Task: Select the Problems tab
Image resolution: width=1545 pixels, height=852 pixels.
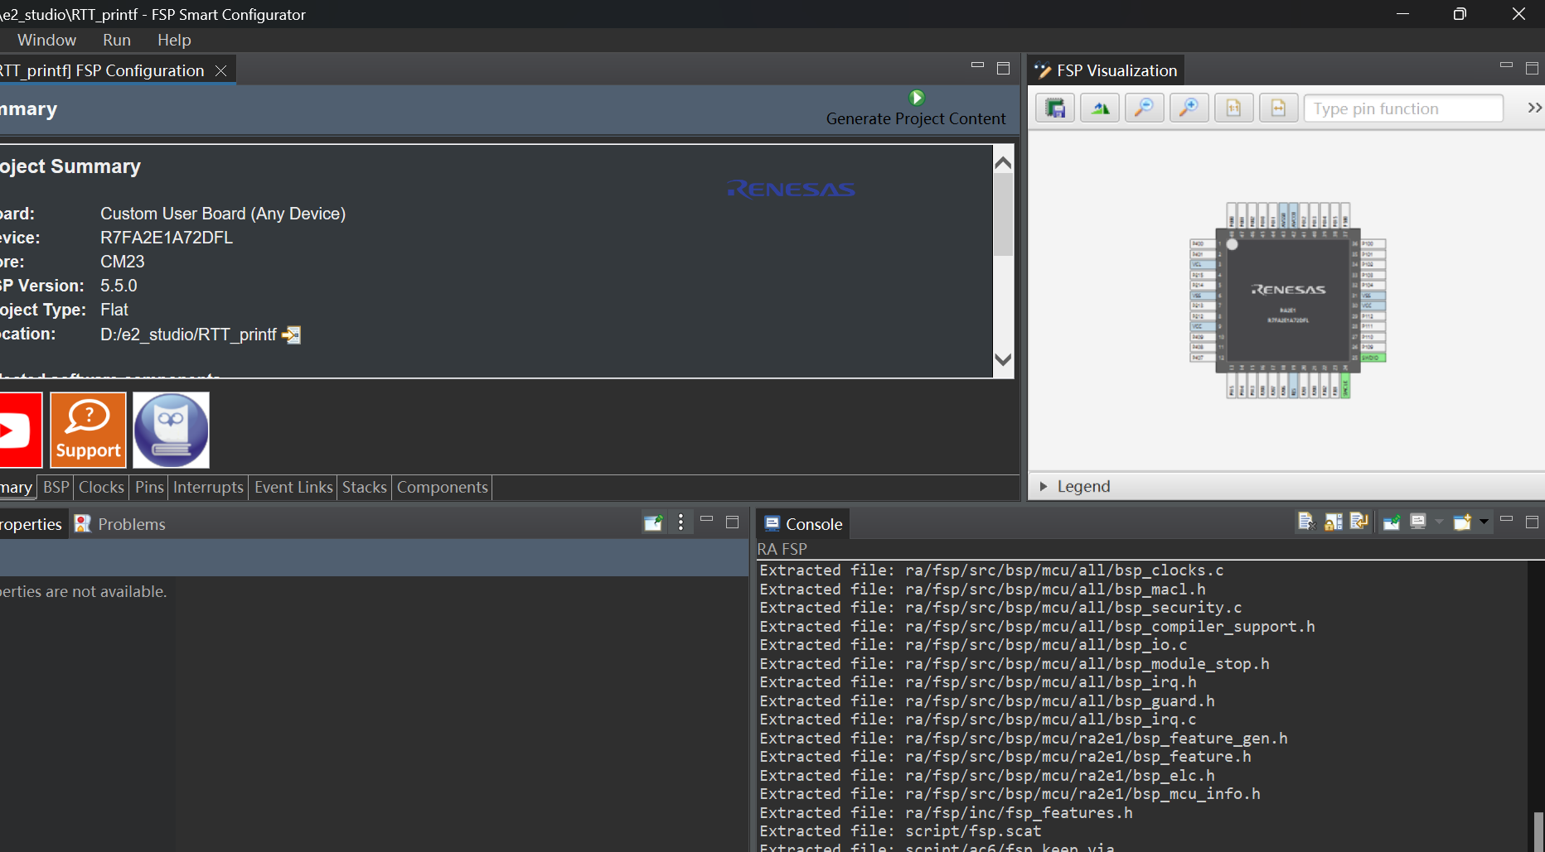Action: click(x=120, y=524)
